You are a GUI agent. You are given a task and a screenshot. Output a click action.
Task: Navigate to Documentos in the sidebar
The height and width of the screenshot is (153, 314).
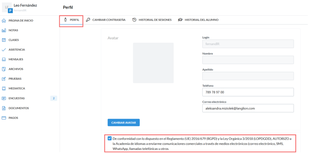18,108
